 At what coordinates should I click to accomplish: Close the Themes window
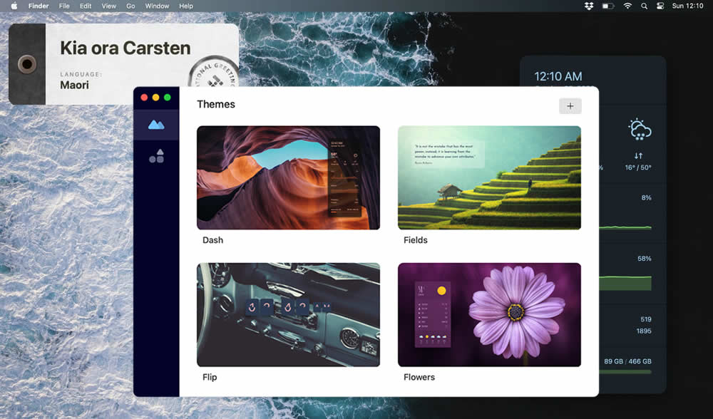(x=144, y=97)
